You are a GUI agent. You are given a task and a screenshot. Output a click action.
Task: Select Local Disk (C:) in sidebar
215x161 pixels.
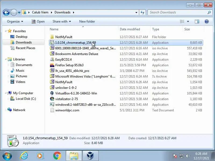26,99
